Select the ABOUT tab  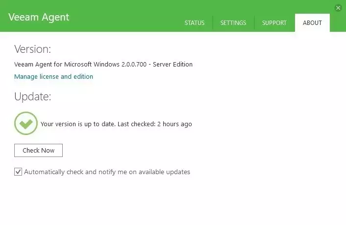click(x=312, y=23)
